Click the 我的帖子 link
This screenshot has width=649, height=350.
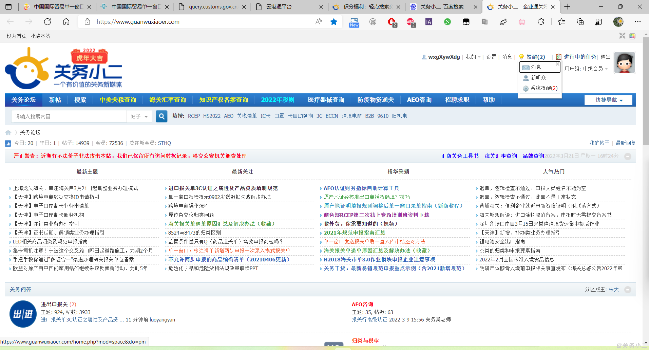tap(599, 143)
